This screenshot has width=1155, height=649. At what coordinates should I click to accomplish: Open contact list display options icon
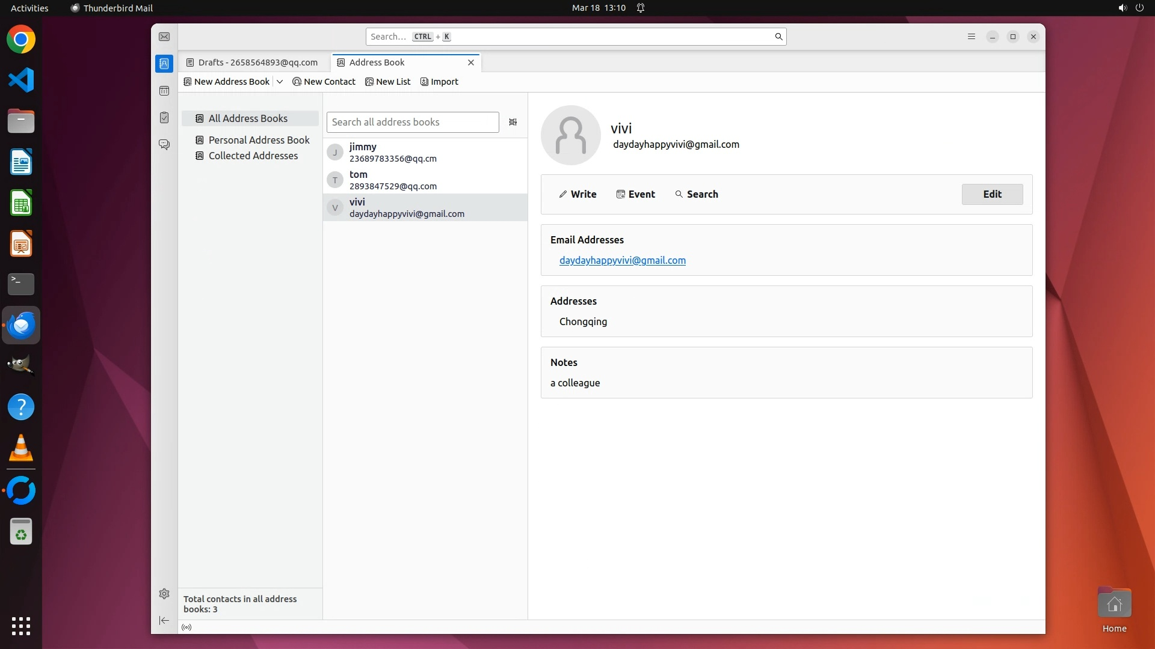tap(513, 122)
